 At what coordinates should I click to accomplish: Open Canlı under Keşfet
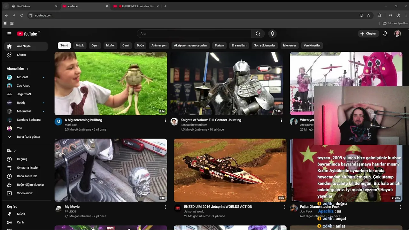click(26, 222)
